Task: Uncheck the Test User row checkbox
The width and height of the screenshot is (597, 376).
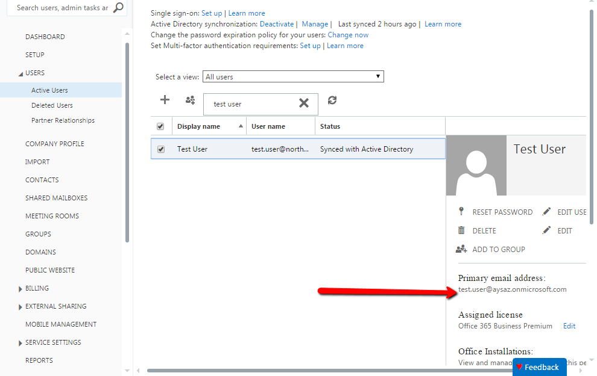Action: (x=160, y=149)
